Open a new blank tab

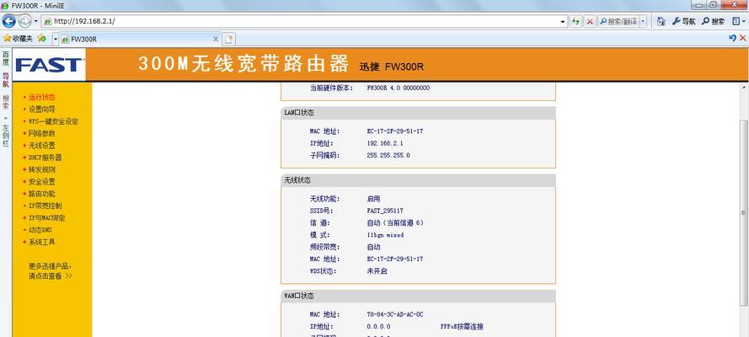229,39
